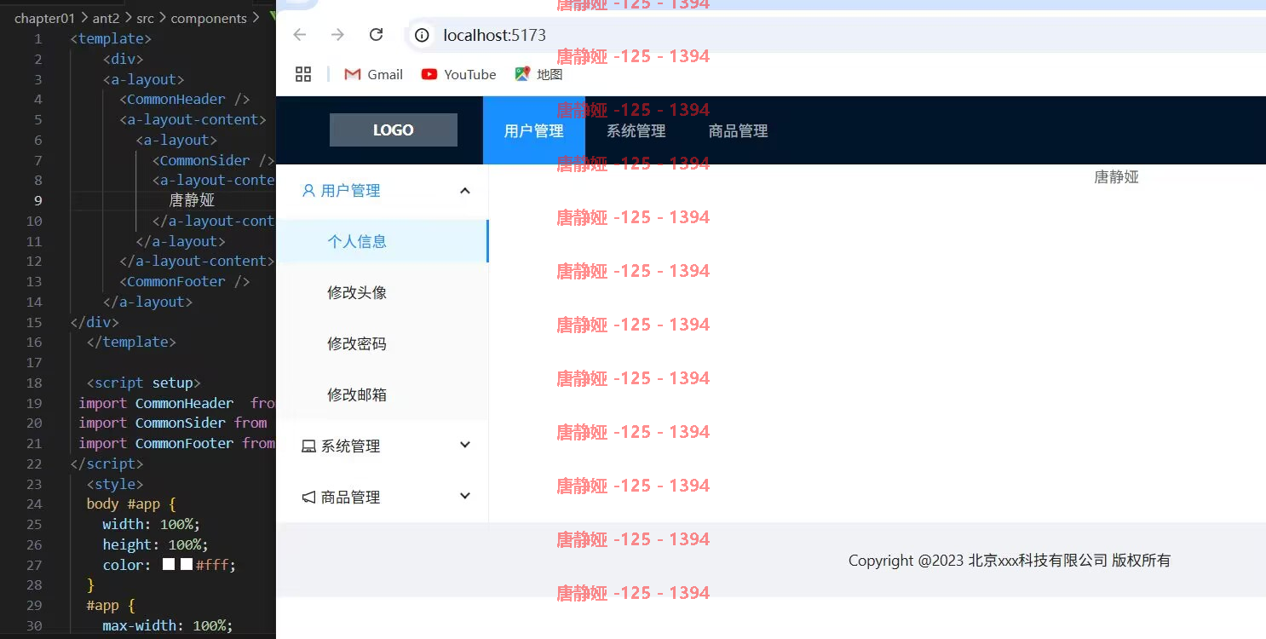The image size is (1266, 639).
Task: Click the browser back arrow
Action: click(299, 35)
